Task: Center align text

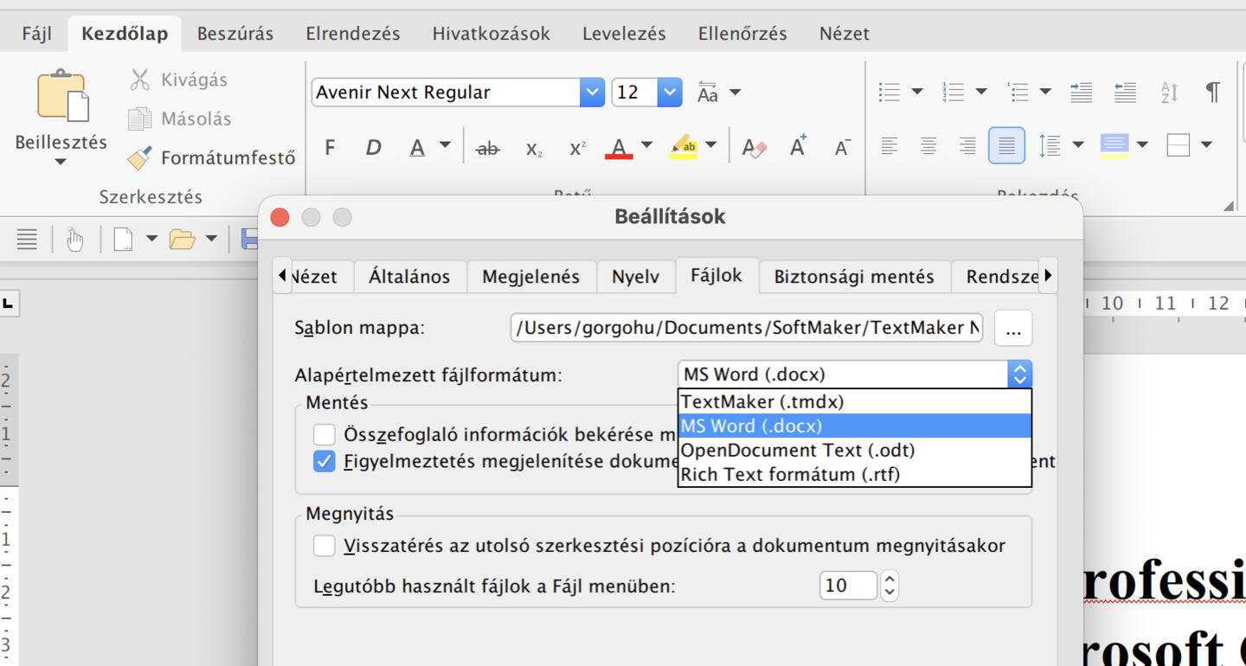Action: pyautogui.click(x=928, y=145)
